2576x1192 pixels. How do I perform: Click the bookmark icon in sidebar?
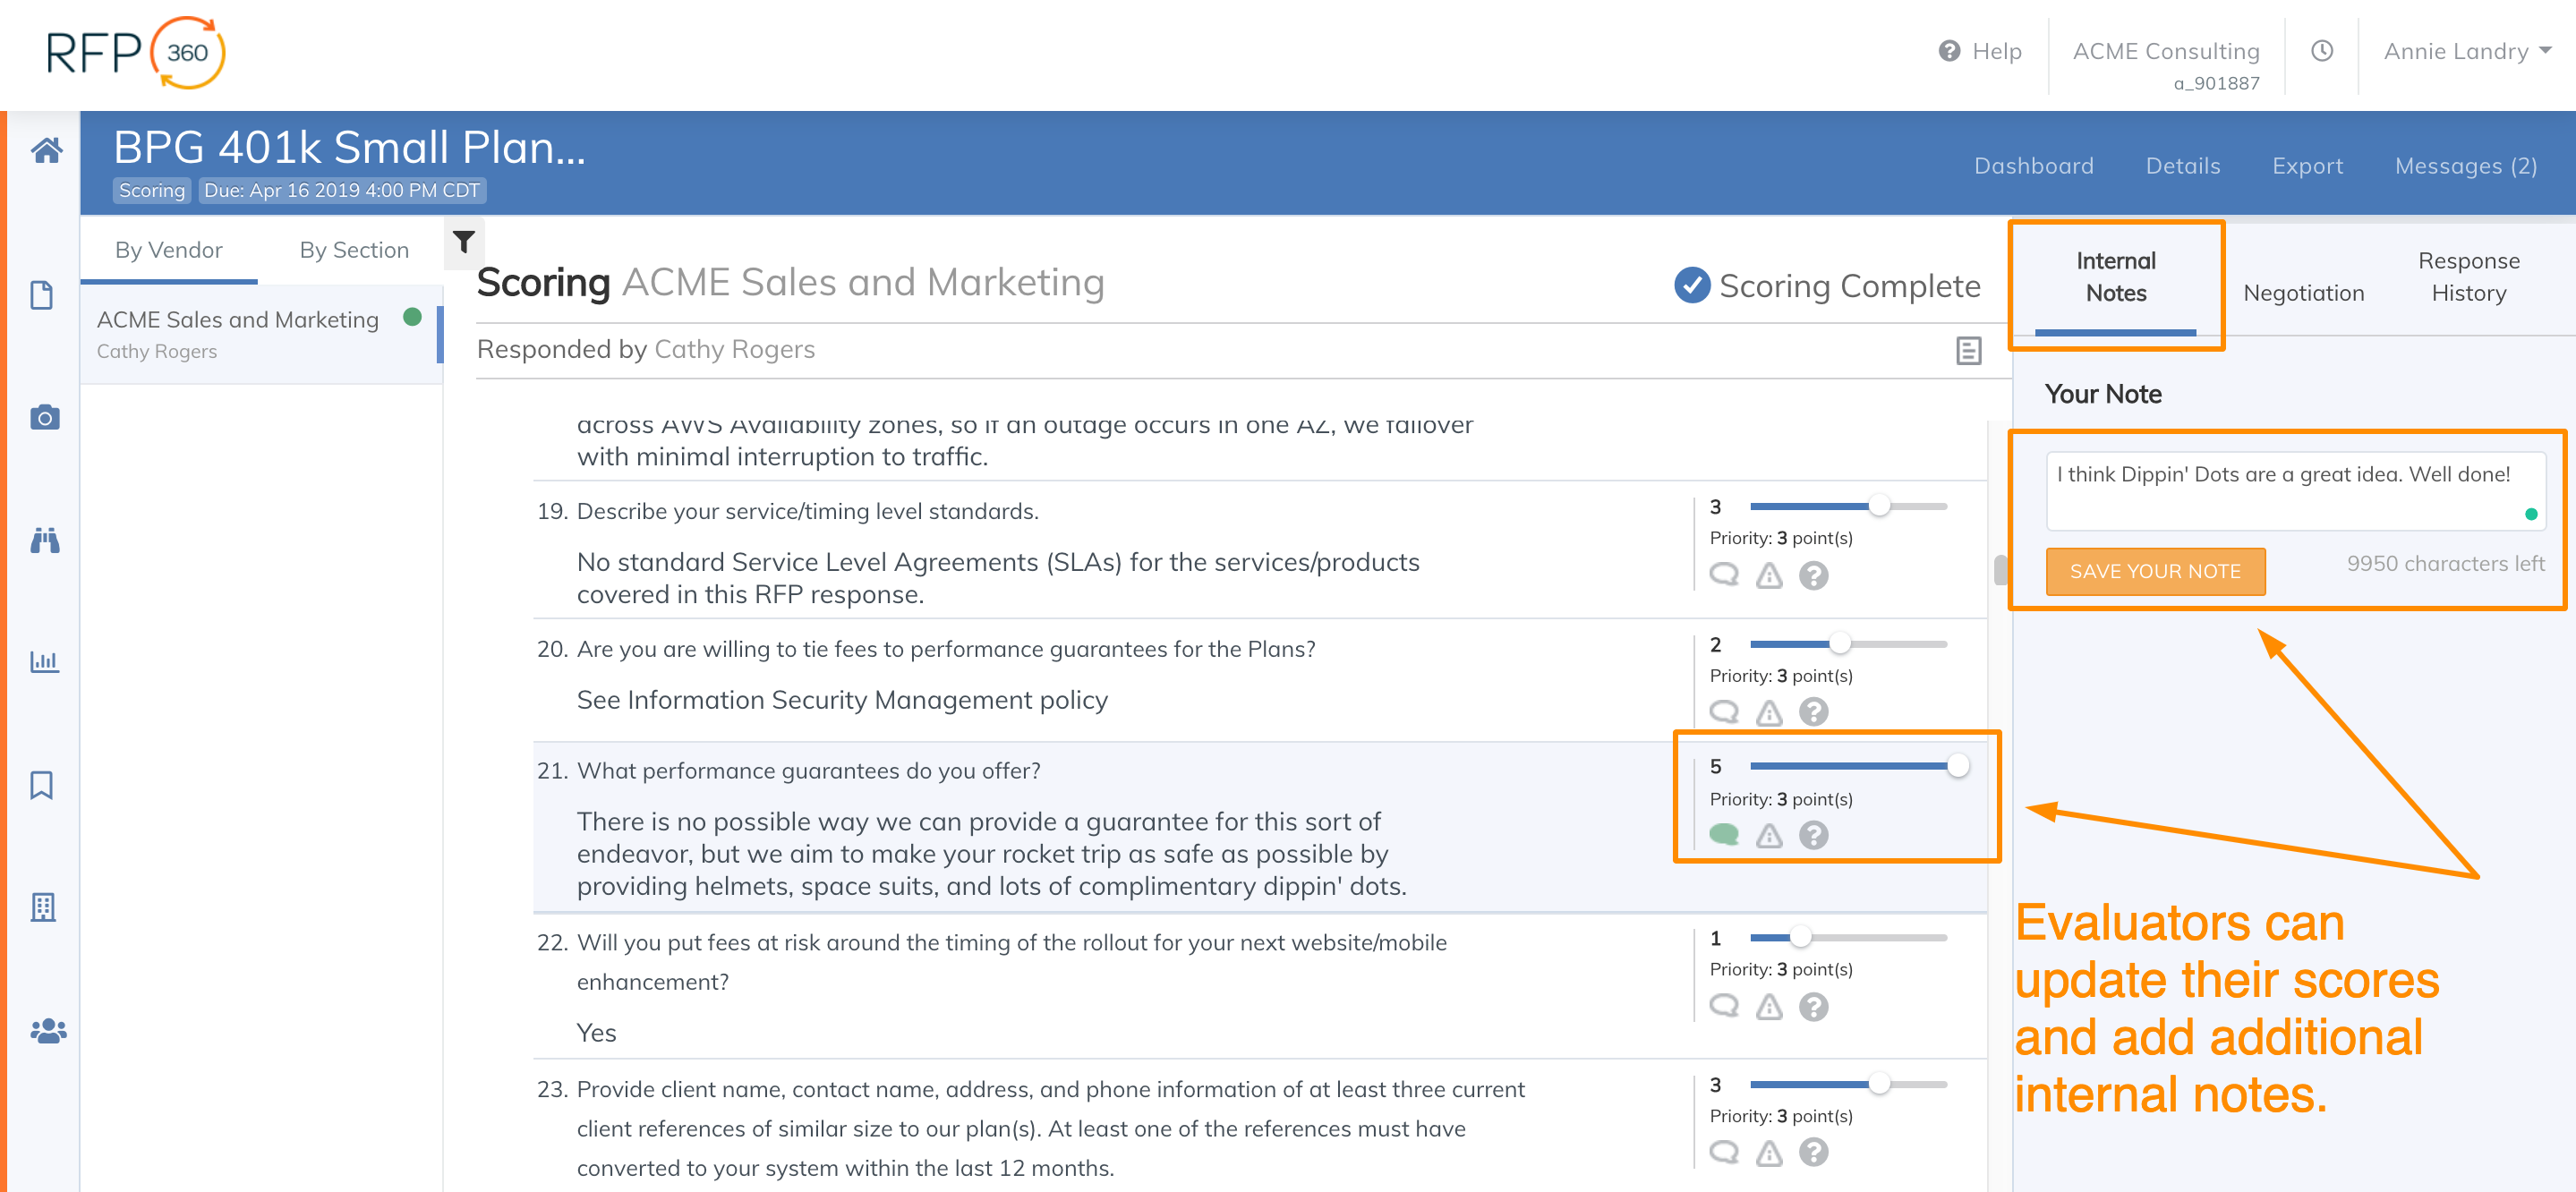[42, 785]
